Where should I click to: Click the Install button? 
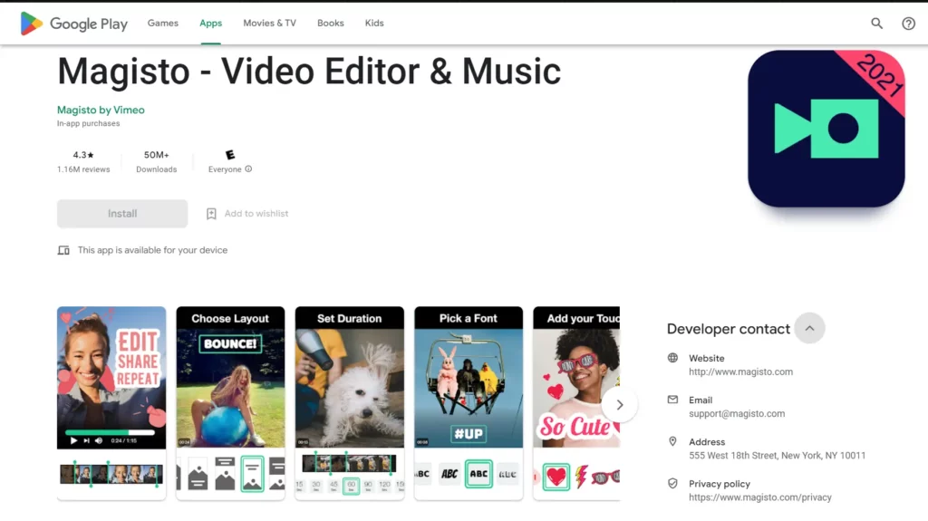coord(122,214)
